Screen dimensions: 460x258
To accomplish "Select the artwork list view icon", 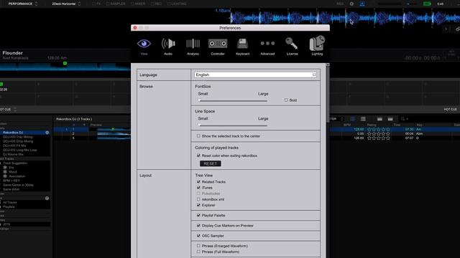I will point(363,119).
